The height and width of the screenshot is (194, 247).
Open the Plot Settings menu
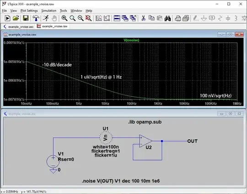29,10
